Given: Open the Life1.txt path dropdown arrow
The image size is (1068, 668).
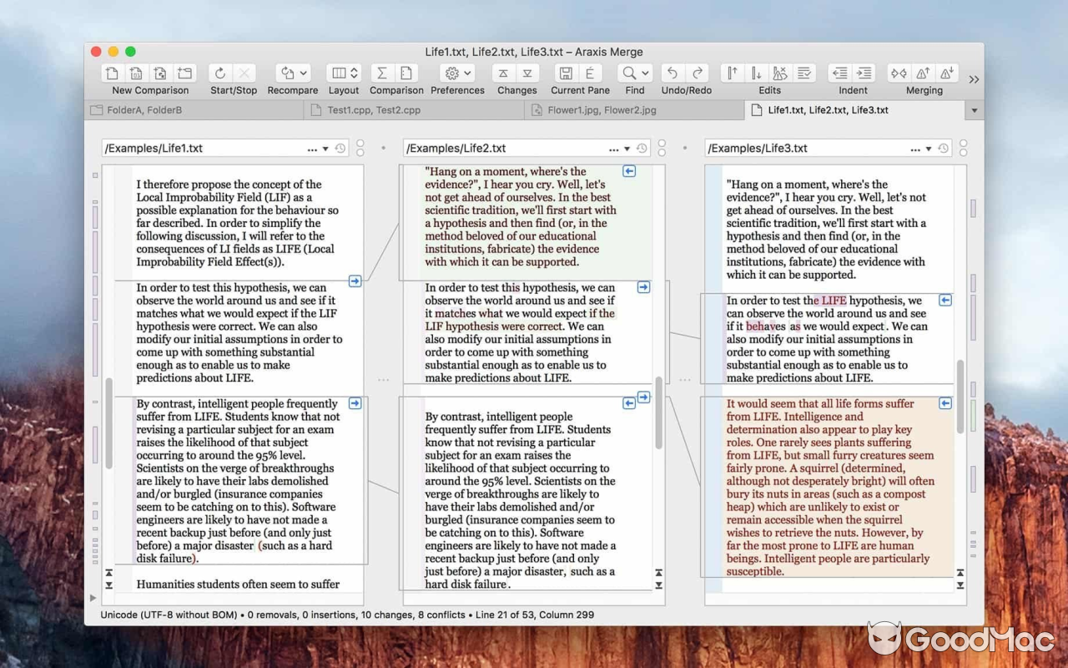Looking at the screenshot, I should coord(325,149).
